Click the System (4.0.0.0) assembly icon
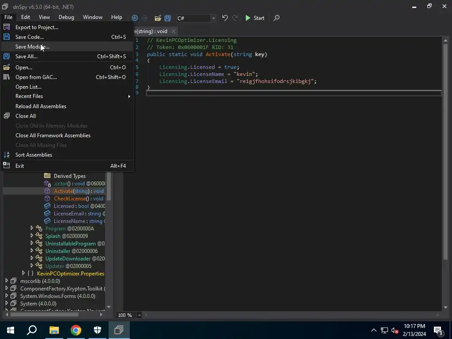 [14, 304]
